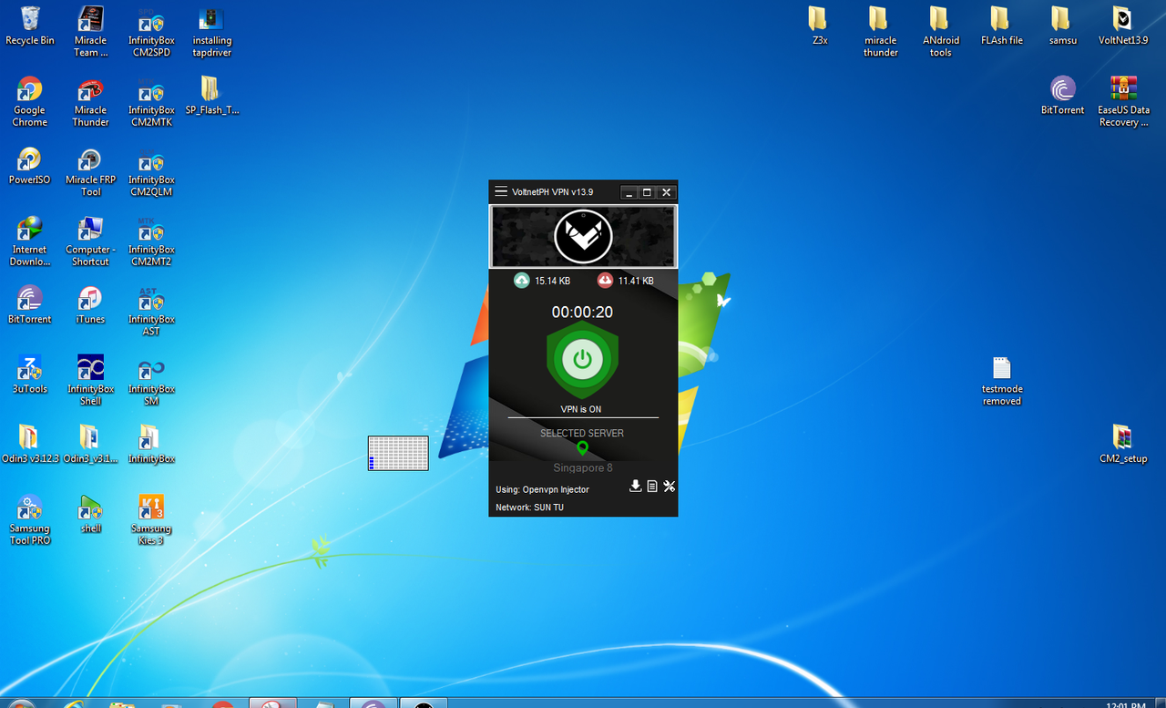Select the BitTorrent shortcut beside iTunes
Image resolution: width=1166 pixels, height=708 pixels.
click(x=30, y=304)
